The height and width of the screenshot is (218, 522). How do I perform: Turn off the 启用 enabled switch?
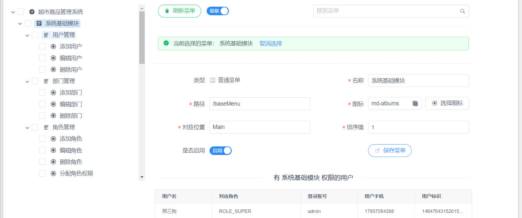click(x=220, y=151)
